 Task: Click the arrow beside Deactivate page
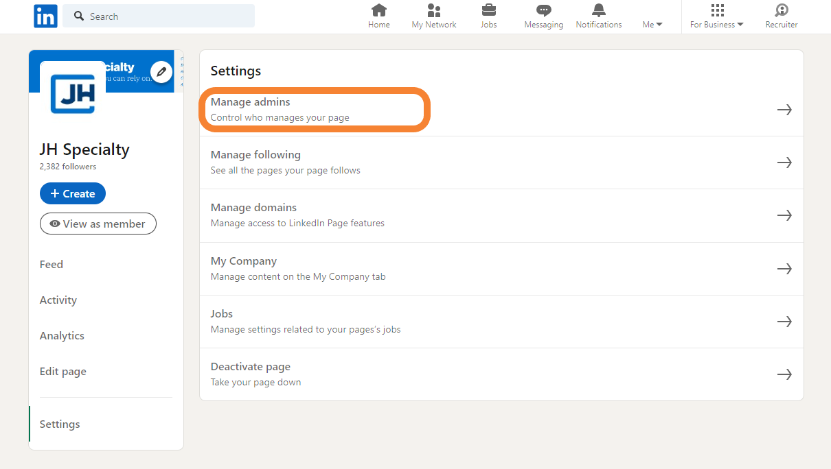tap(784, 374)
